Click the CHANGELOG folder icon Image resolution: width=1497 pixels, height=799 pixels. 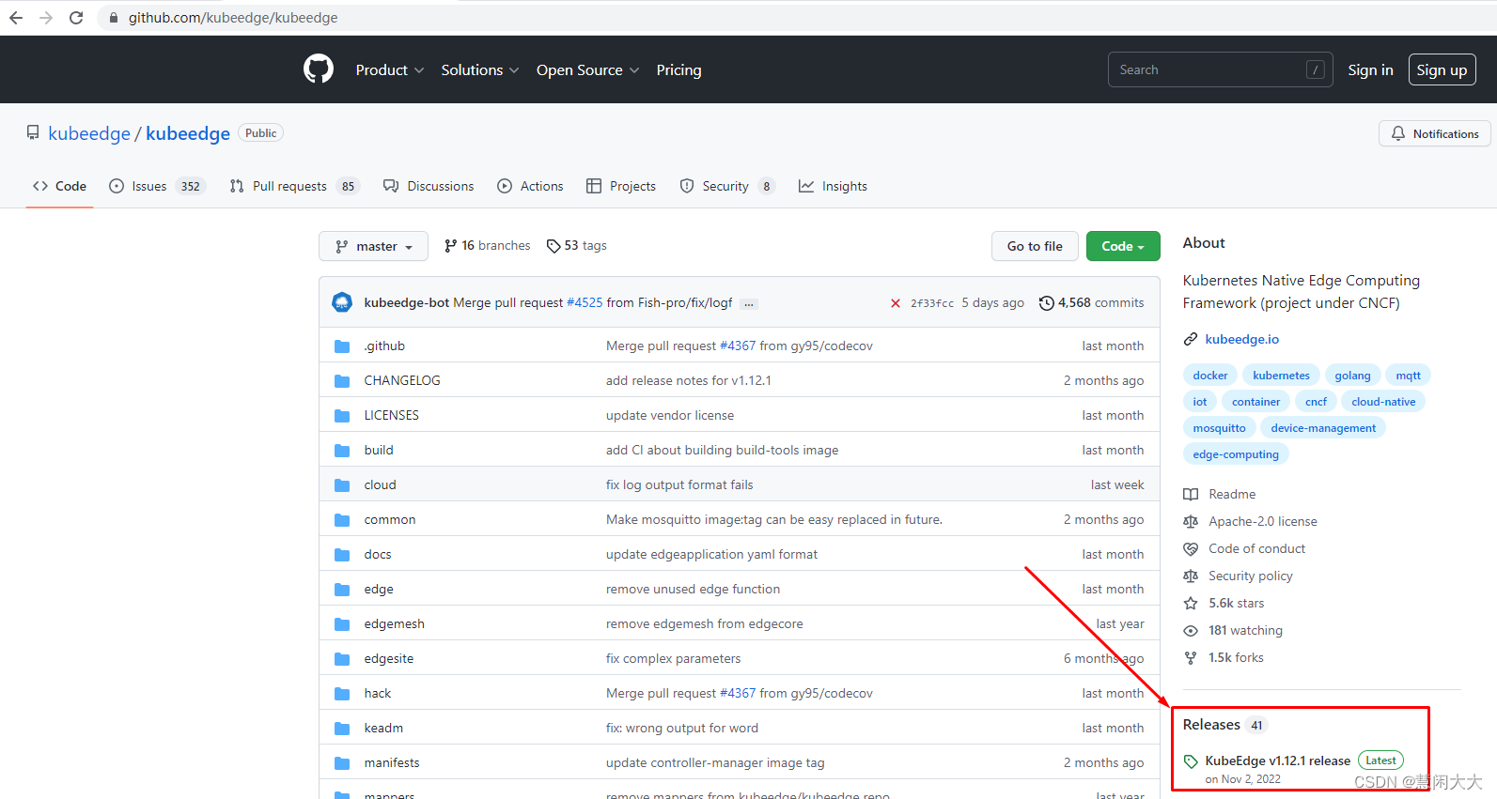point(342,381)
